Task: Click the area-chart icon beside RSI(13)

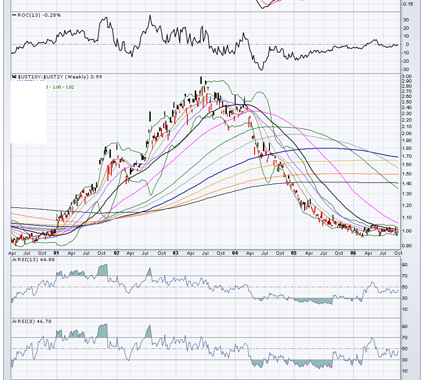Action: coord(14,259)
